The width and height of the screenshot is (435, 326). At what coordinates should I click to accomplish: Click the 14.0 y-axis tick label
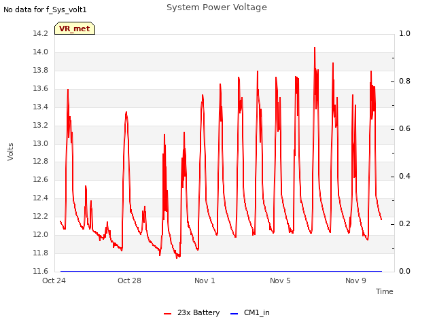tap(41, 52)
